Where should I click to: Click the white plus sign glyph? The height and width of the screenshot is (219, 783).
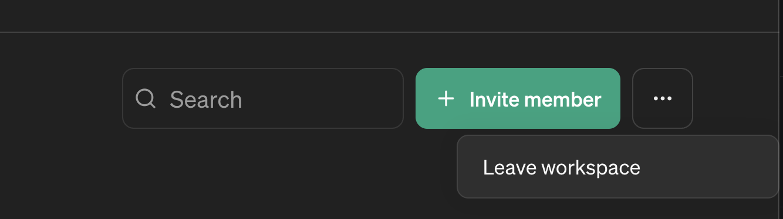click(446, 98)
